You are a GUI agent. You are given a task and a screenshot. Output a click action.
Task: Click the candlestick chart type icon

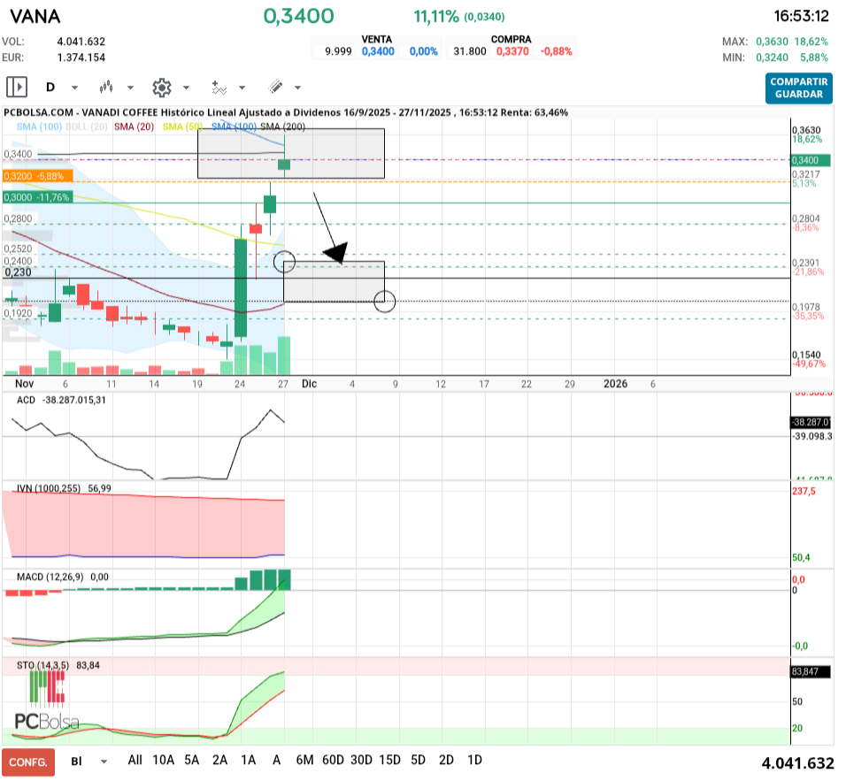click(107, 87)
